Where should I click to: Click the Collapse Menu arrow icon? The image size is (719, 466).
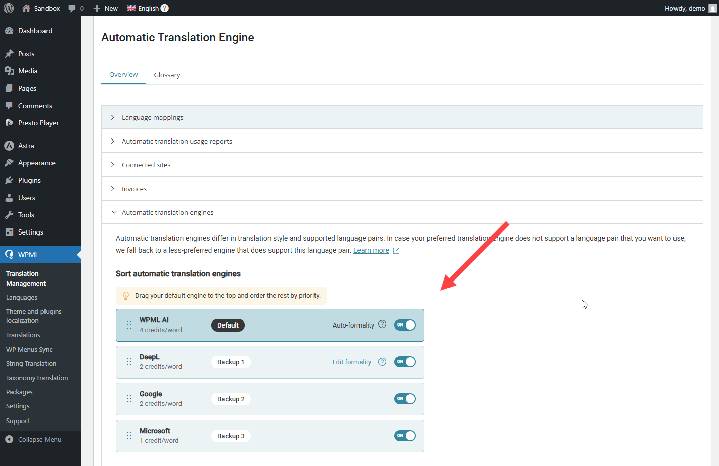(9, 439)
